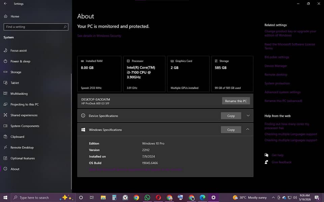Click the Tablet sidebar icon
Viewport: 324px width, 202px height.
[6, 83]
